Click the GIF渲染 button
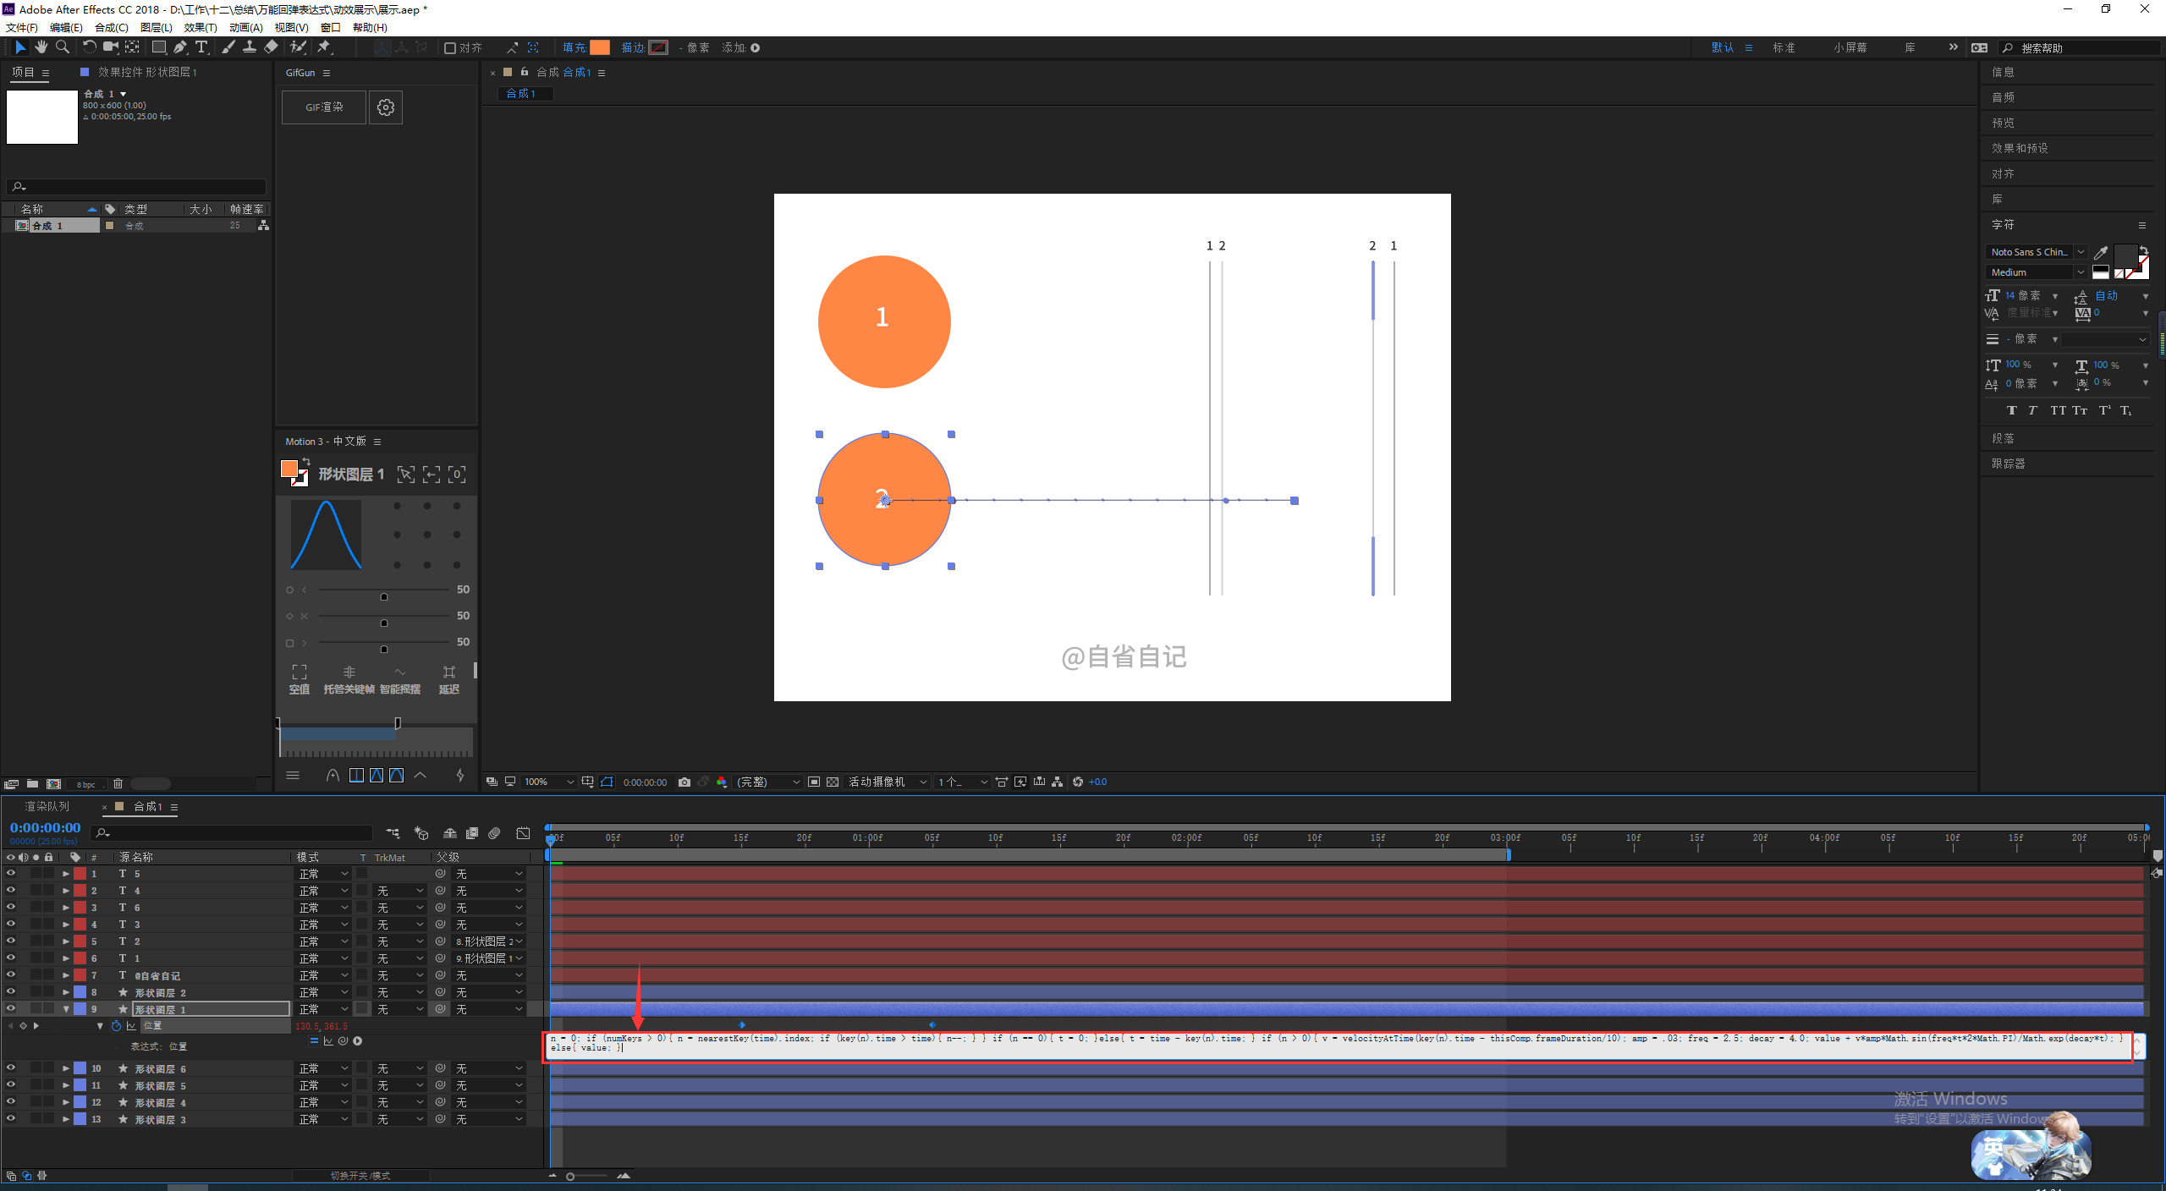Screen dimensions: 2166x1191 pos(324,107)
